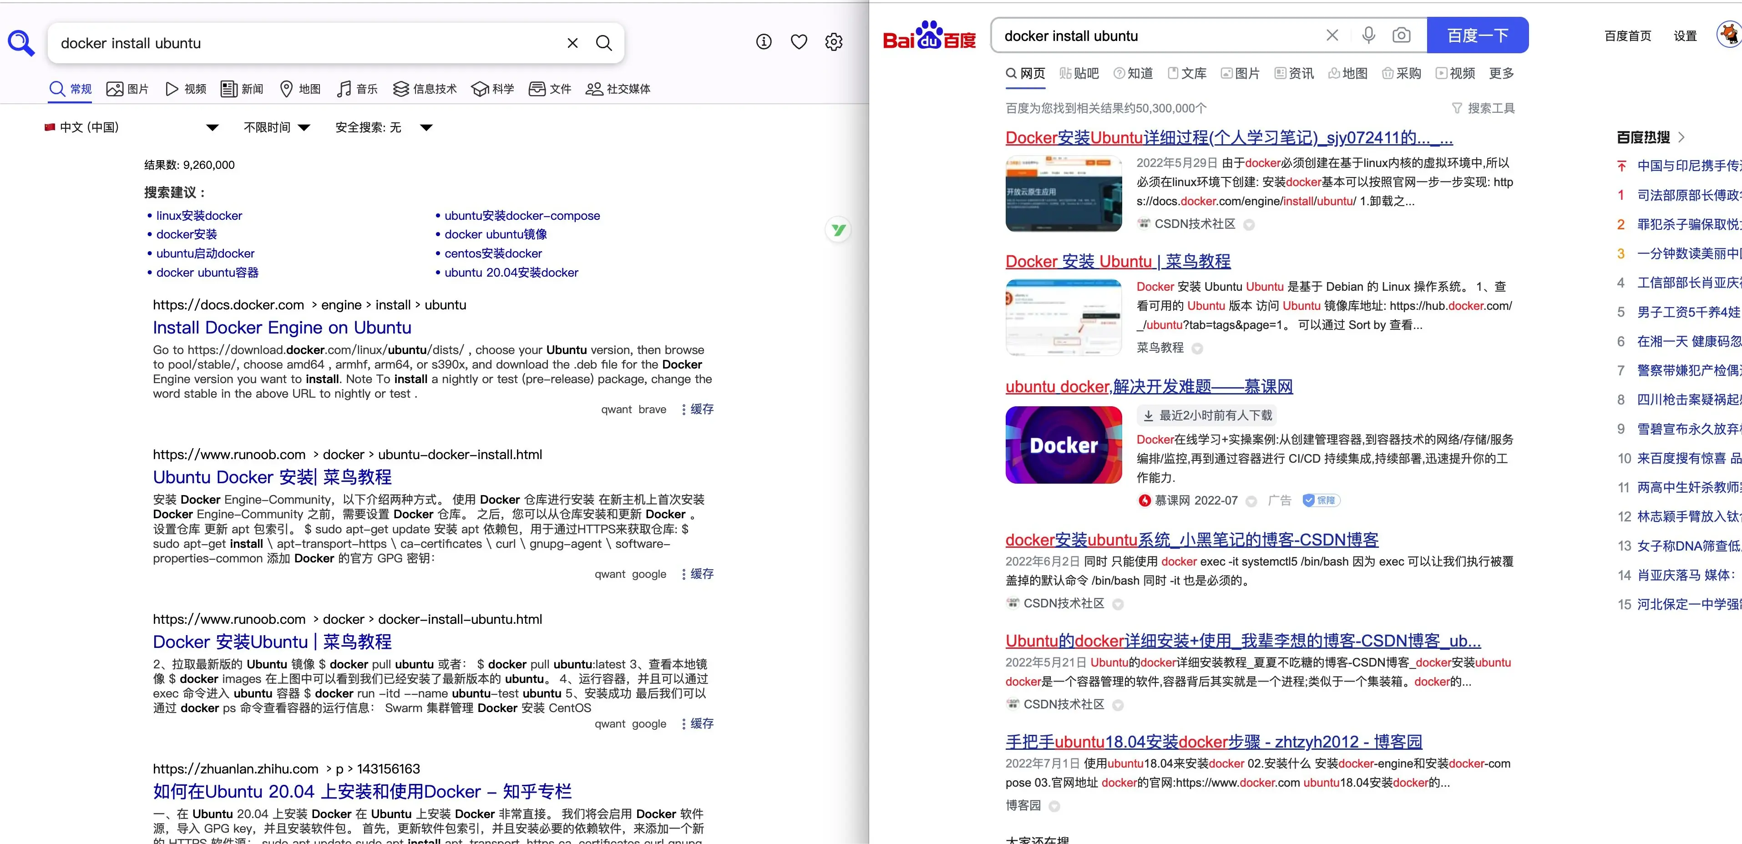
Task: Click the Baidu voice search microphone
Action: tap(1368, 35)
